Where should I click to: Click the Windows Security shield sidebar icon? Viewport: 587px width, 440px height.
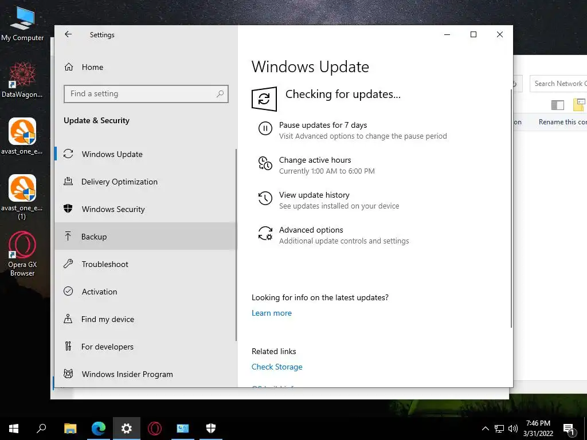click(x=68, y=209)
